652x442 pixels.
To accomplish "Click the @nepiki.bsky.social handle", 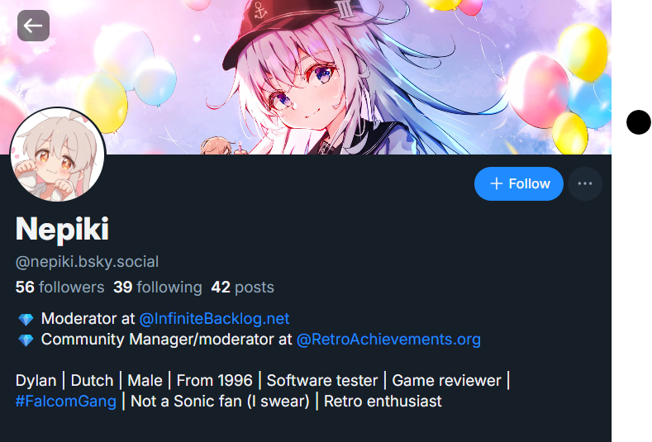I will coord(87,262).
